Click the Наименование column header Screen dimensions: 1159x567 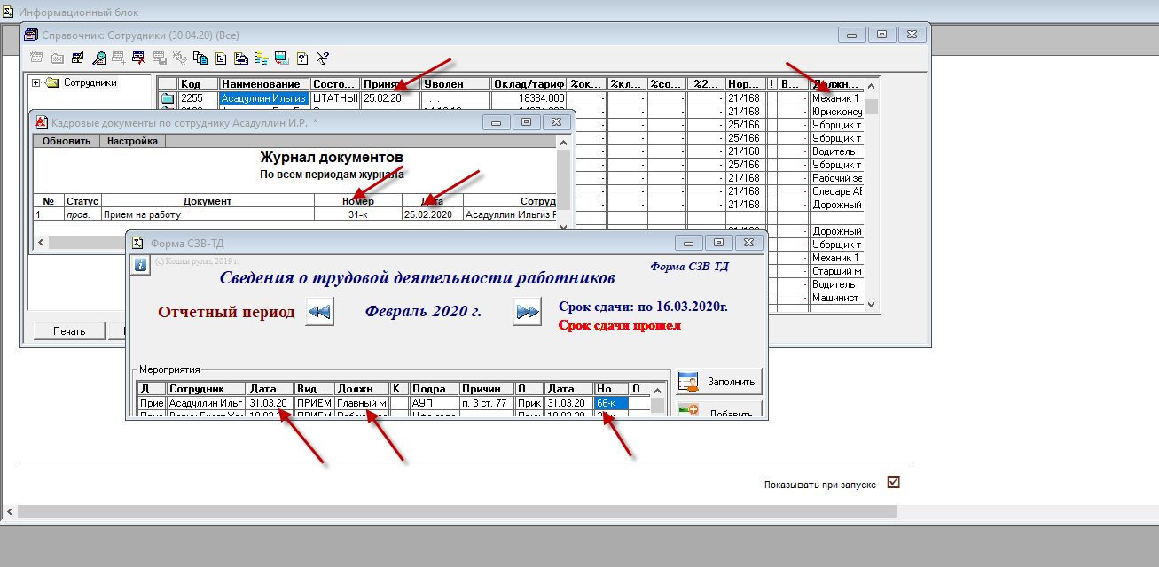263,84
